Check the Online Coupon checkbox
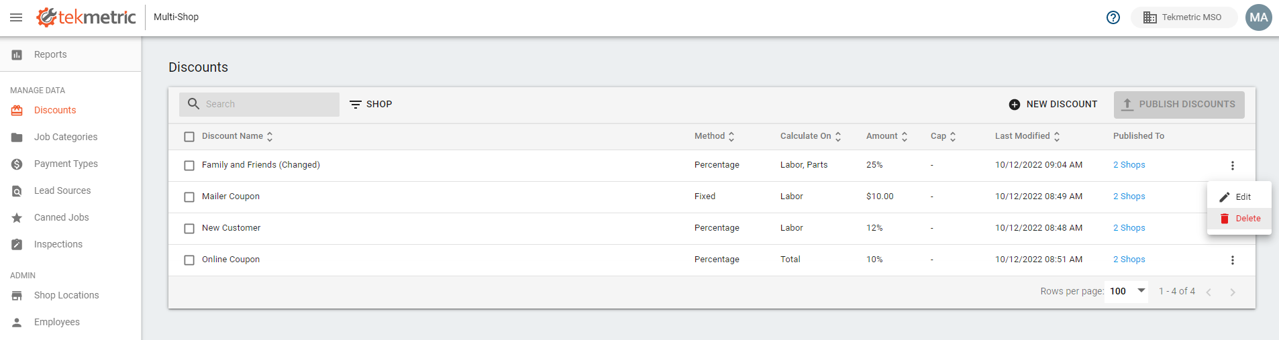Image resolution: width=1279 pixels, height=340 pixels. (x=189, y=260)
